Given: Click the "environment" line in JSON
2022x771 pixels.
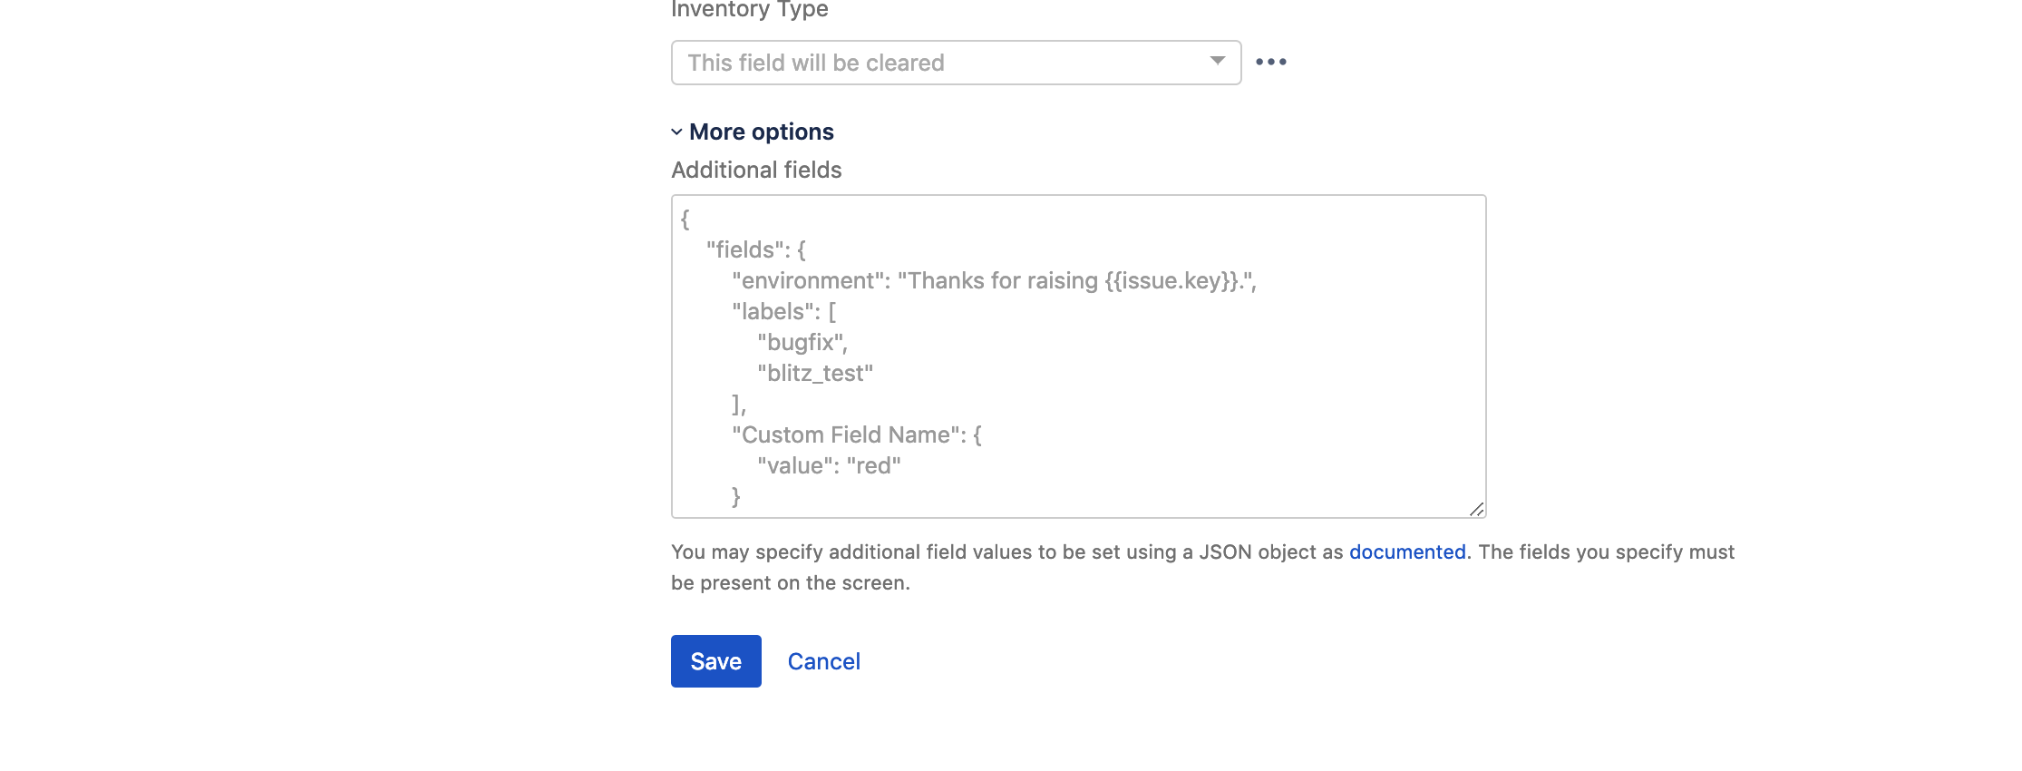Looking at the screenshot, I should tap(994, 280).
